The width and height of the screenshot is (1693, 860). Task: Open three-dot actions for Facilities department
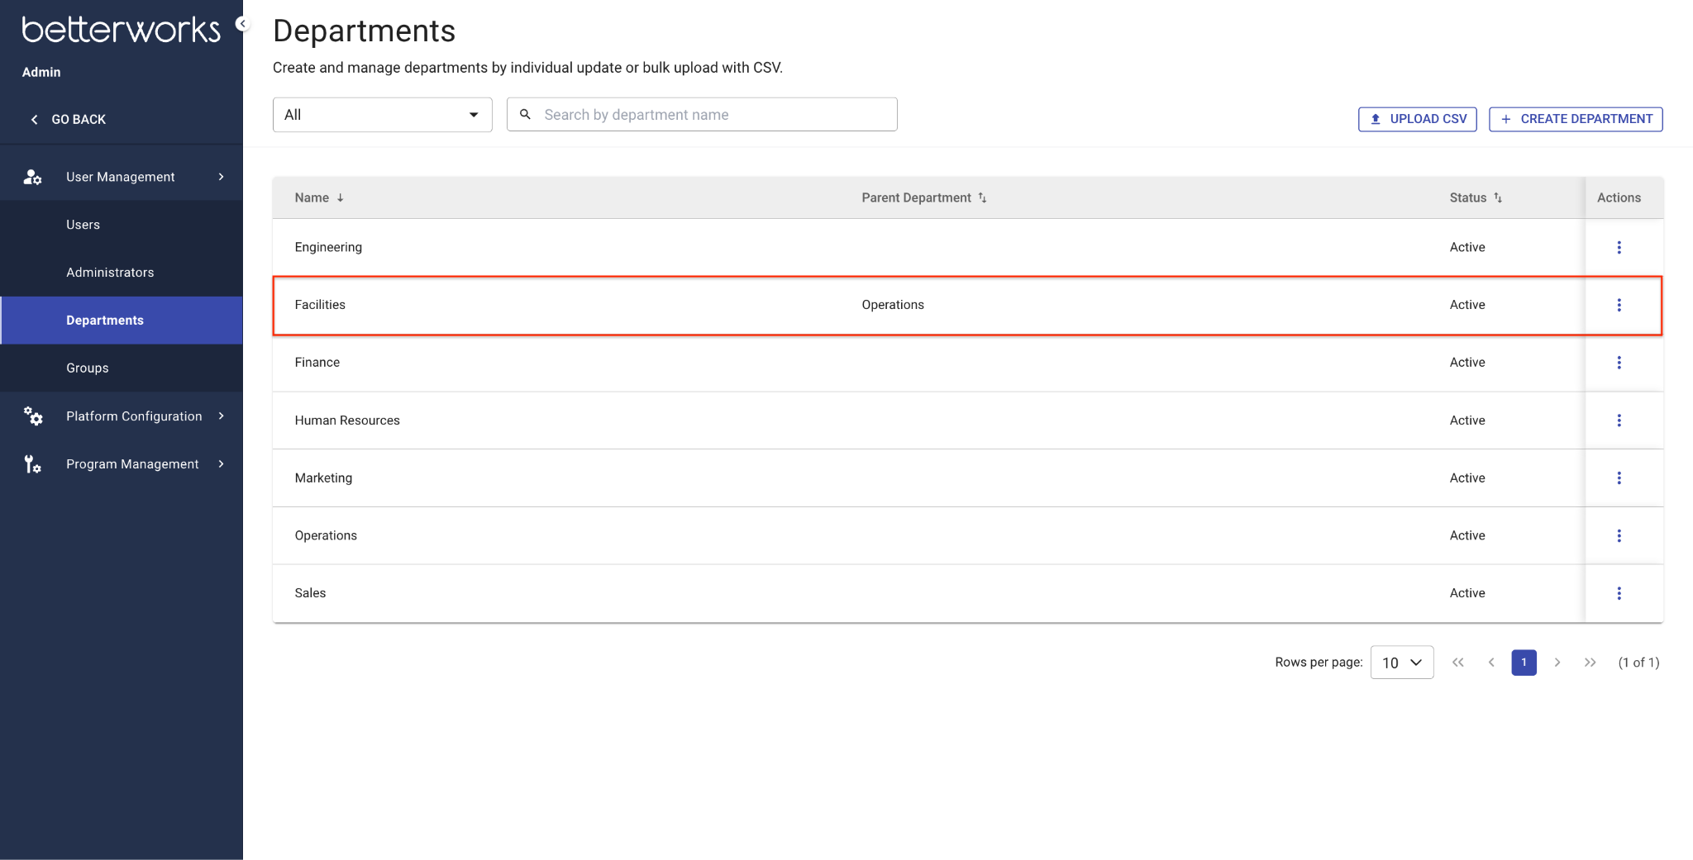(x=1619, y=305)
